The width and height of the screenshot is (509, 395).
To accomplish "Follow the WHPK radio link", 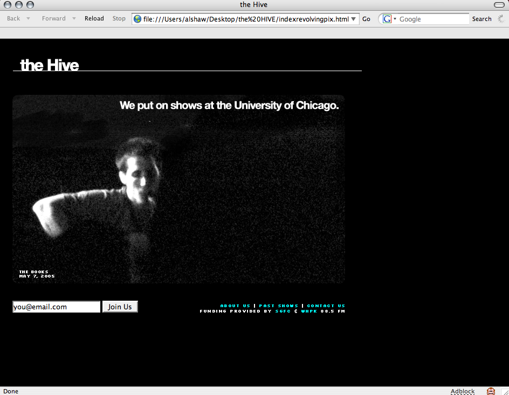I will tap(309, 311).
